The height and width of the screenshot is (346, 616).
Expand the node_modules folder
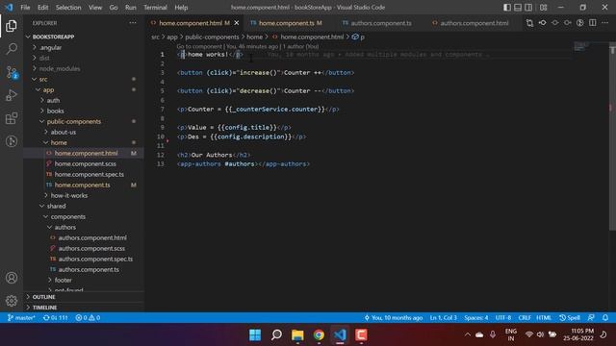60,68
